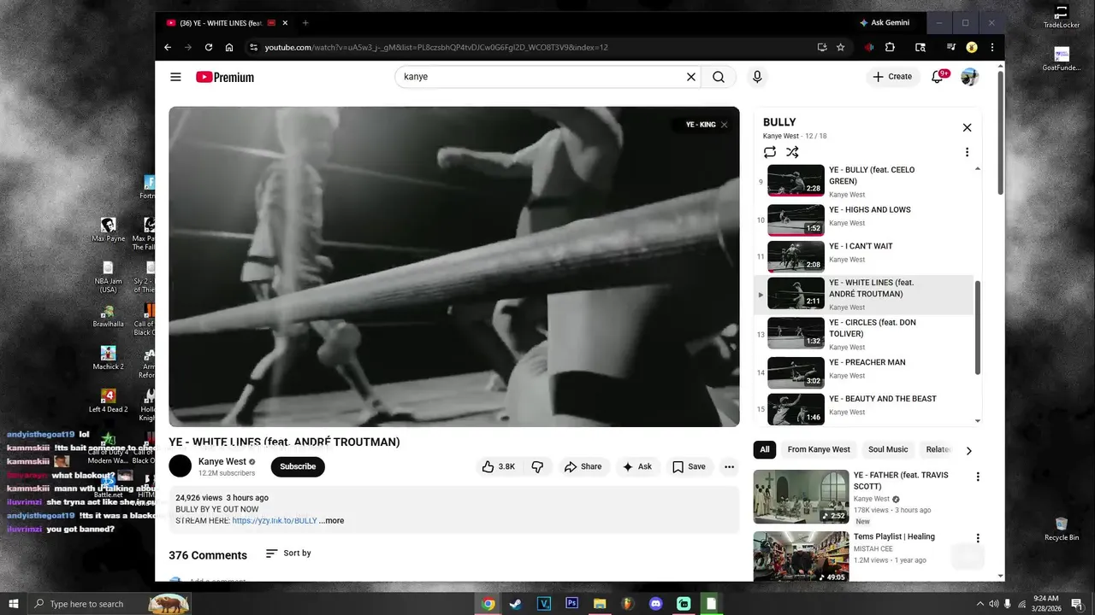Screen dimensions: 1095x615
Task: Go to the YouTube Premium home logo
Action: click(x=225, y=77)
